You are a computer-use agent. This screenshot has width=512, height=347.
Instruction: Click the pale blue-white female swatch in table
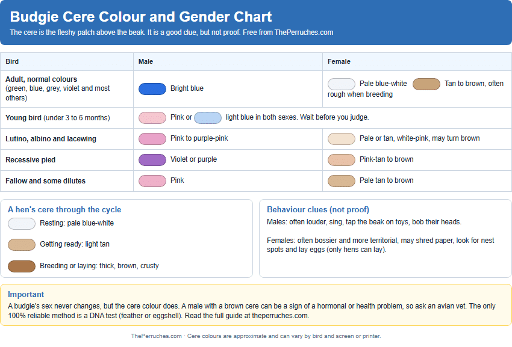point(341,84)
